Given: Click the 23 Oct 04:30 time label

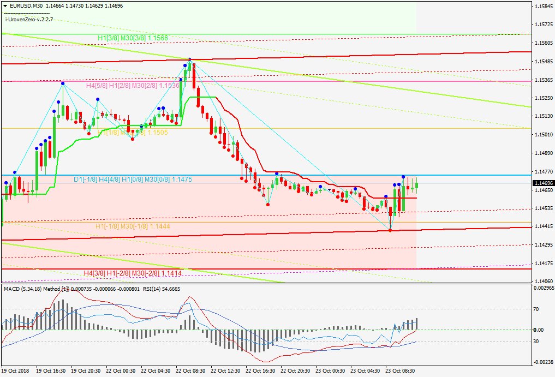Looking at the screenshot, I should click(x=365, y=371).
